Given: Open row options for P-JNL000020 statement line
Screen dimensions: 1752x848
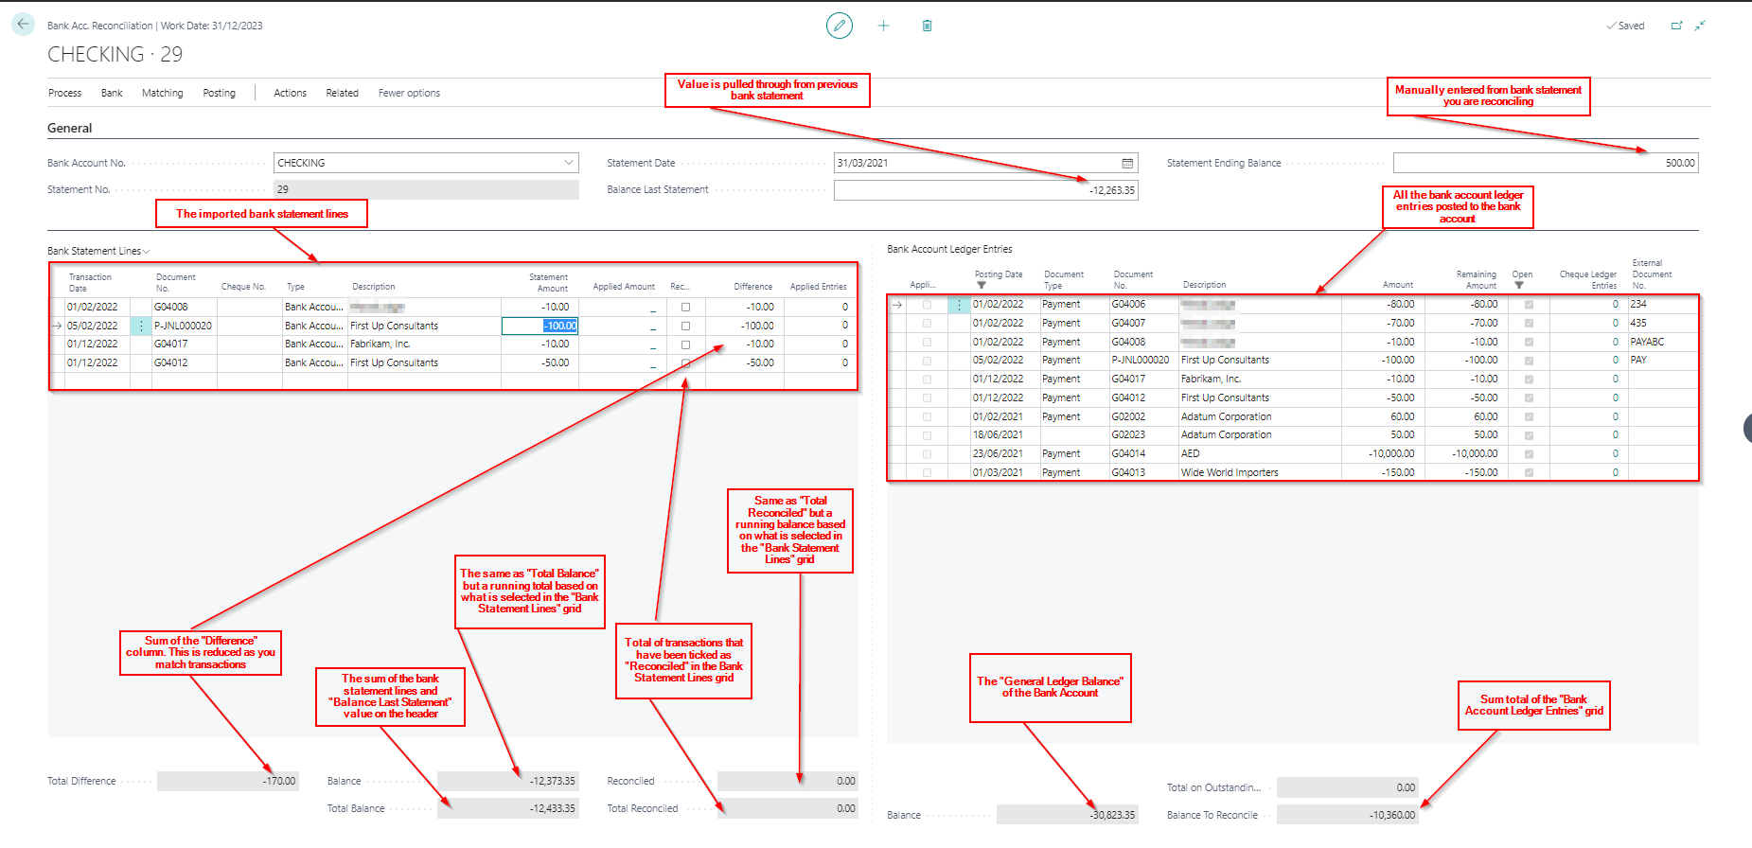Looking at the screenshot, I should click(x=141, y=326).
